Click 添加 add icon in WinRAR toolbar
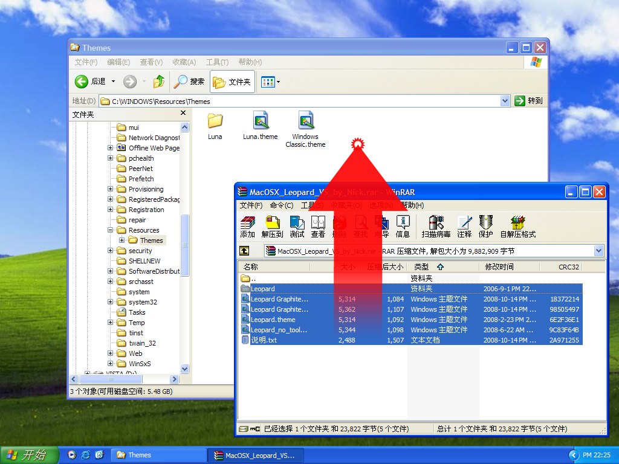The height and width of the screenshot is (464, 619). (x=247, y=227)
